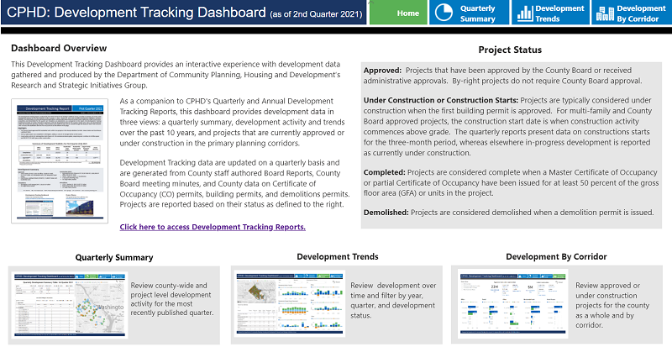Click the bold 'Approved:' status label
This screenshot has width=672, height=347.
click(383, 71)
